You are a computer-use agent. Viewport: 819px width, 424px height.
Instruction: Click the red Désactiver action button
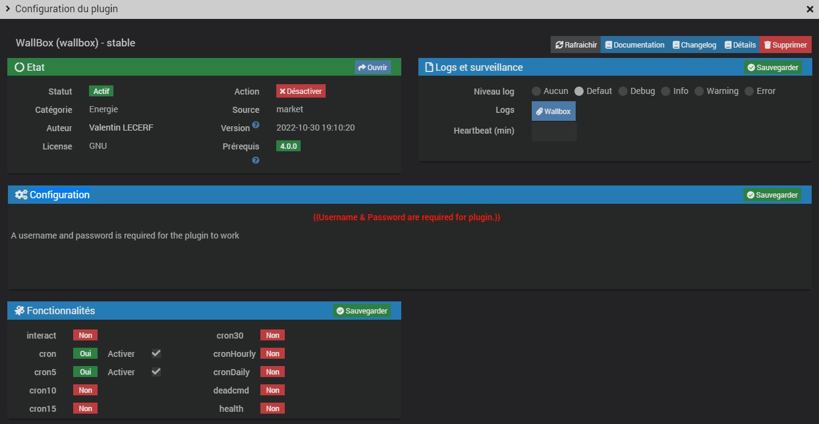pyautogui.click(x=301, y=91)
